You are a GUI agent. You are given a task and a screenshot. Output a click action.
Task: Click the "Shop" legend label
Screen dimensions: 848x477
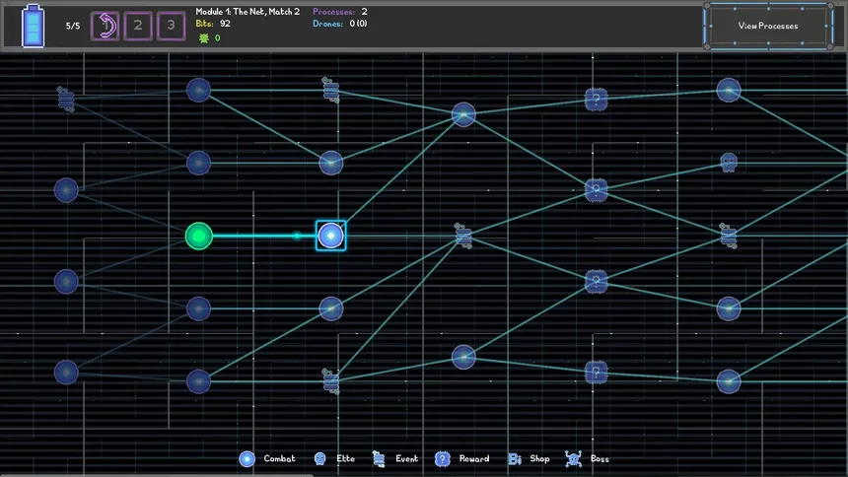[539, 458]
